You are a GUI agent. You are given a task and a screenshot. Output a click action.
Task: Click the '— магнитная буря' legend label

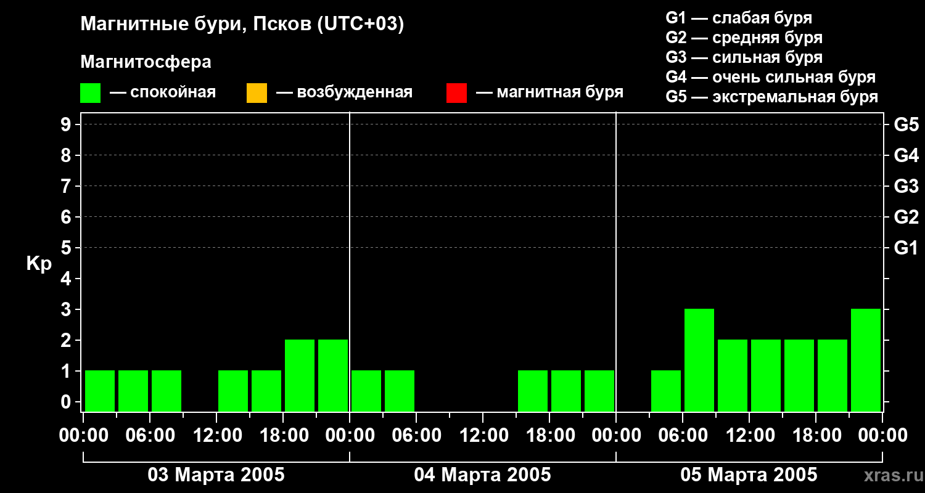549,92
